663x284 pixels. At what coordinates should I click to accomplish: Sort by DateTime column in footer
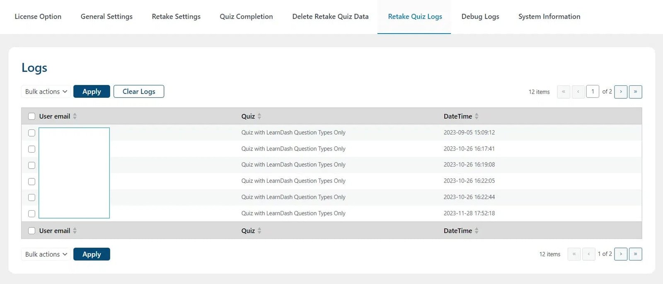tap(461, 231)
